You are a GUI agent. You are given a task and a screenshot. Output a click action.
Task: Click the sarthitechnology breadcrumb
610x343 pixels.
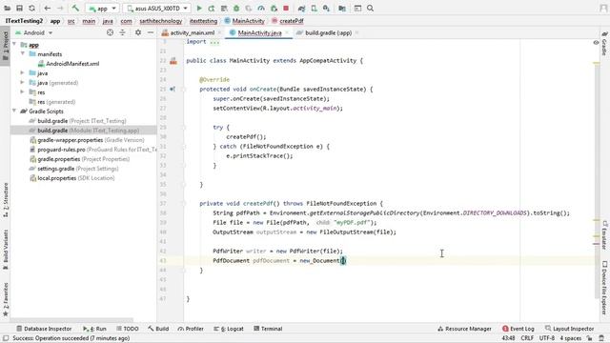click(161, 21)
